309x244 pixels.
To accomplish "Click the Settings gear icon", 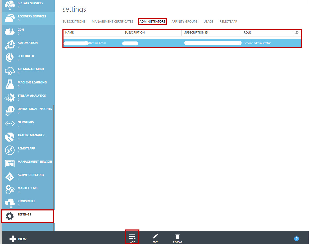I will 10,216.
